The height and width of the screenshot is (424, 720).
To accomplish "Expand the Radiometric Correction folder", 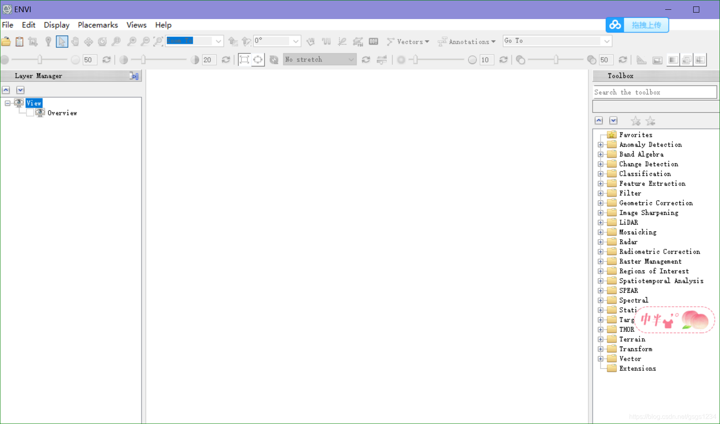I will click(x=601, y=252).
